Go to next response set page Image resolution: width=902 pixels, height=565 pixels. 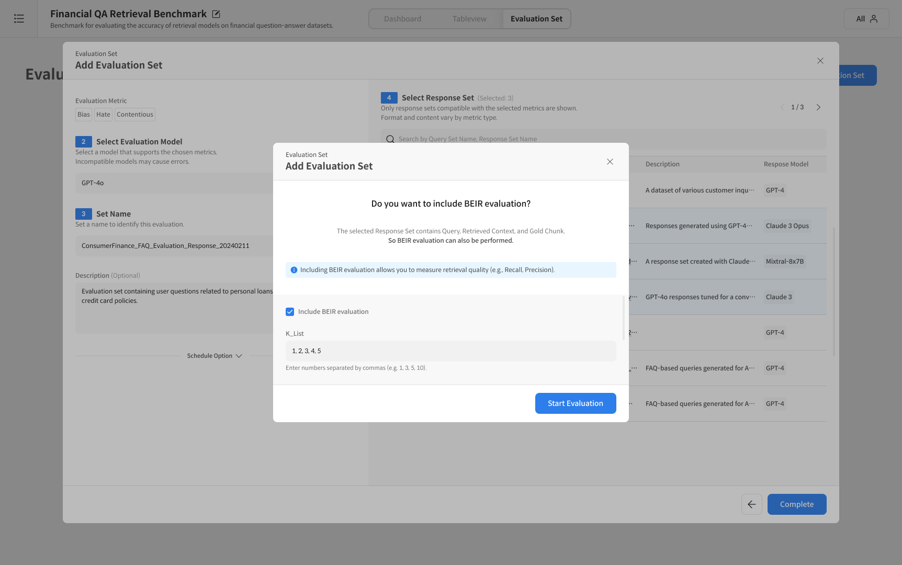(818, 107)
